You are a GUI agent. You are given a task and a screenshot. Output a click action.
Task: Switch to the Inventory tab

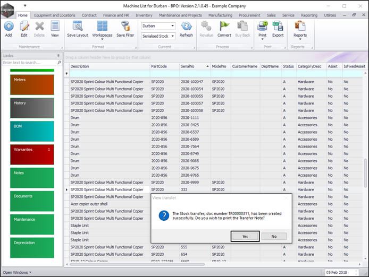coord(144,15)
